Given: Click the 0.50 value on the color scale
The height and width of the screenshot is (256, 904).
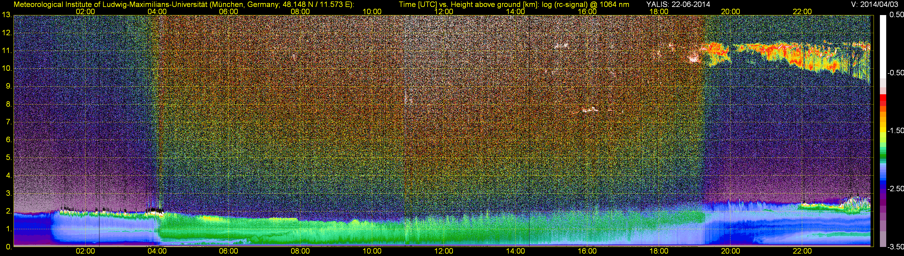Looking at the screenshot, I should [x=897, y=15].
